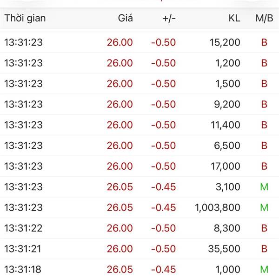Select the 1,003,800 volume trade
279x279 pixels.
(x=218, y=207)
